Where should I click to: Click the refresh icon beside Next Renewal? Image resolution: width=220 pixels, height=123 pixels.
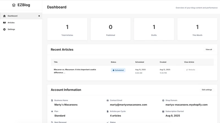click(x=52, y=122)
